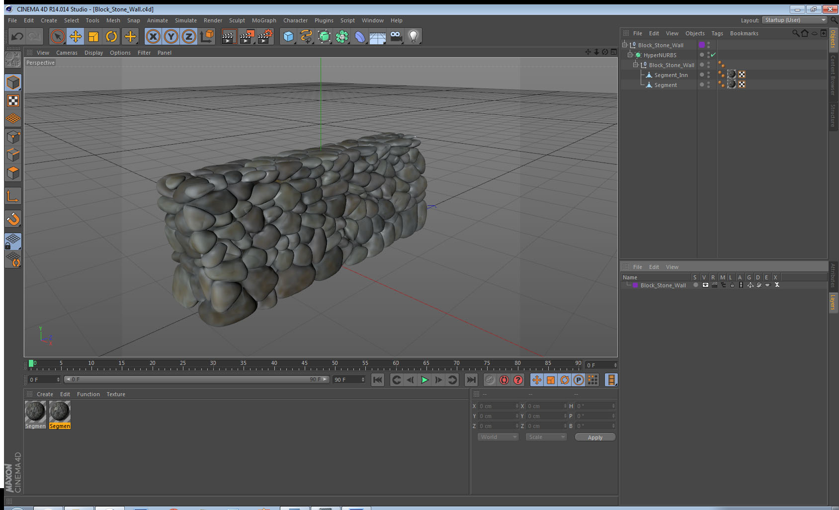Toggle Snap magnet icon
Screen dimensions: 839x510
point(13,219)
